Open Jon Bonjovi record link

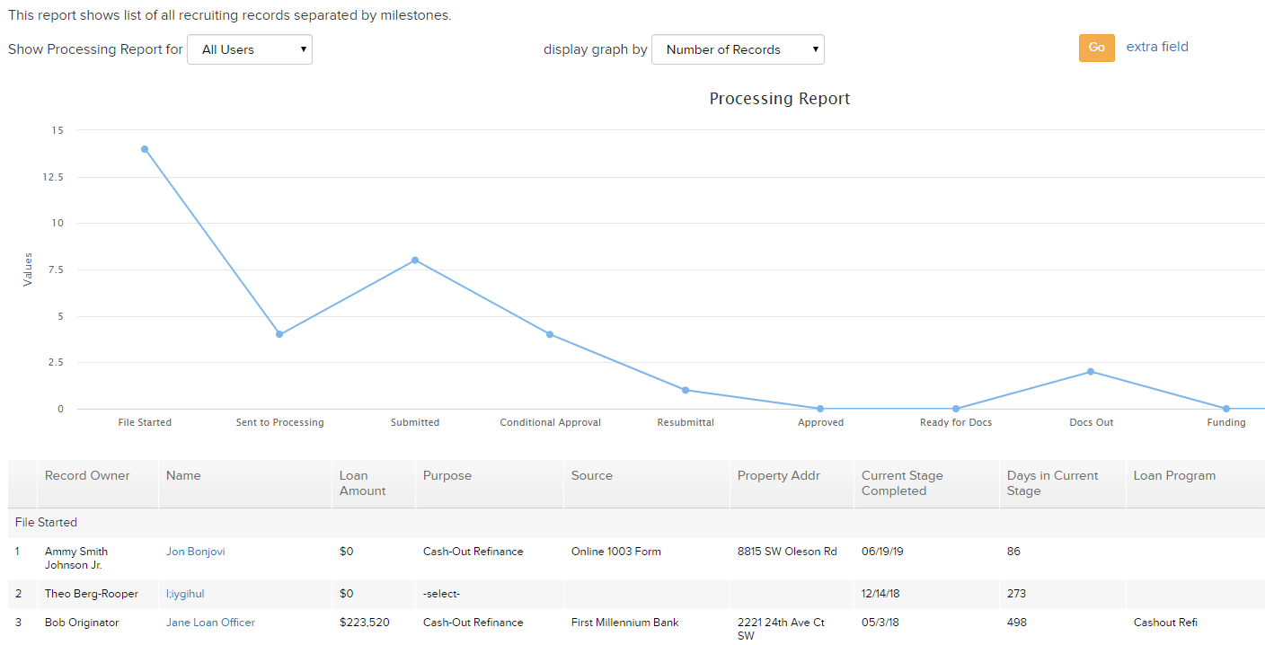[x=196, y=552]
